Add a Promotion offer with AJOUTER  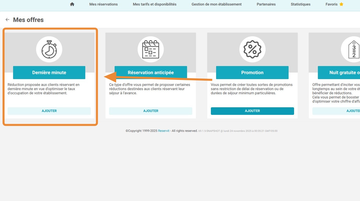click(252, 111)
